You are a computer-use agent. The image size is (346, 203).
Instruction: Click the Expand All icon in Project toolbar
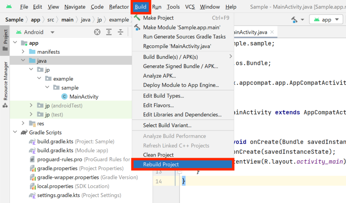coord(109,32)
